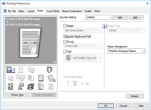Click the newspaper-style page icon
The image size is (151, 110).
coord(11,86)
